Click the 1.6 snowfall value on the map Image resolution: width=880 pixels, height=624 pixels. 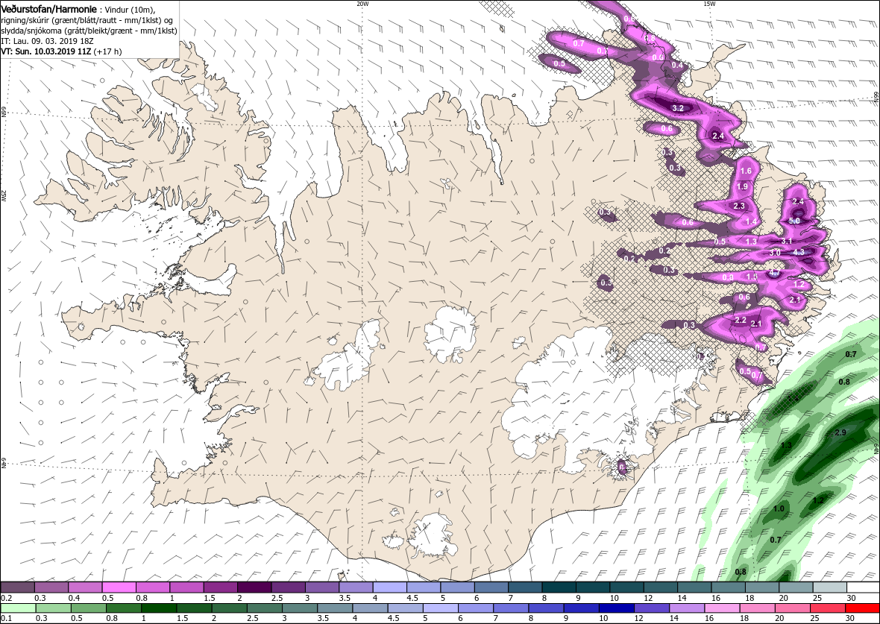(746, 171)
